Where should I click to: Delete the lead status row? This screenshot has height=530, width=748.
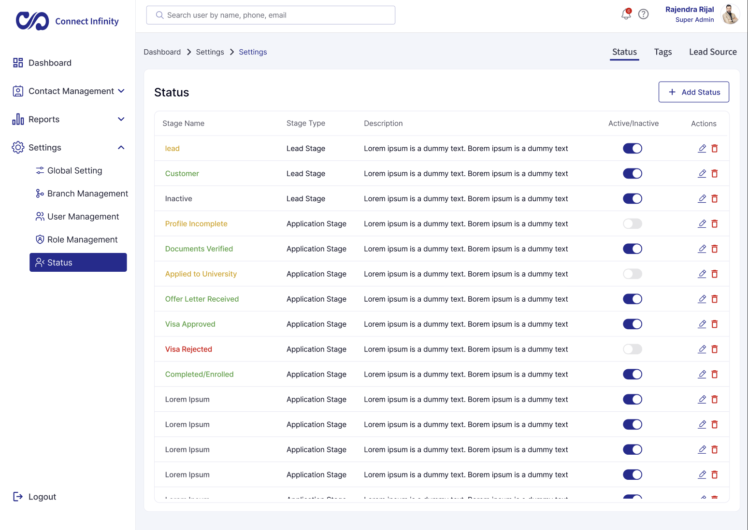[715, 148]
